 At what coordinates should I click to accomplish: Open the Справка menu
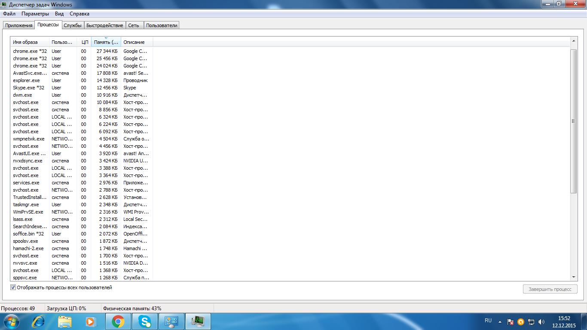pyautogui.click(x=79, y=14)
